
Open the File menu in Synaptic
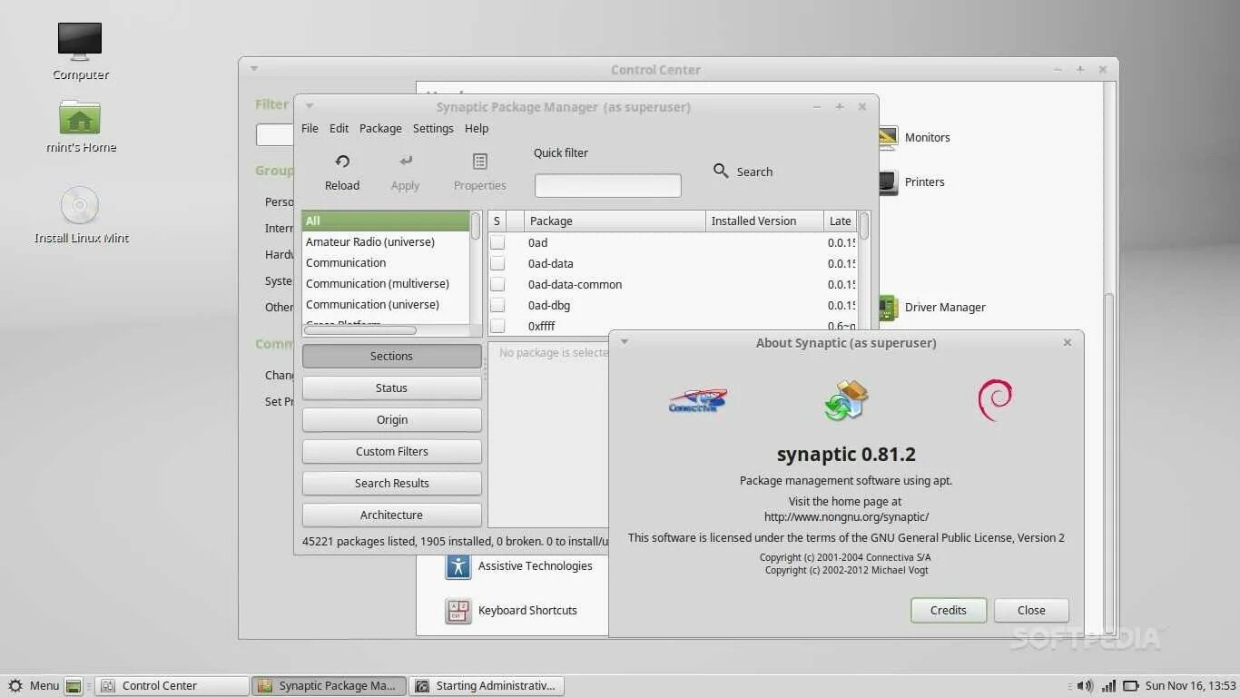[x=310, y=129]
